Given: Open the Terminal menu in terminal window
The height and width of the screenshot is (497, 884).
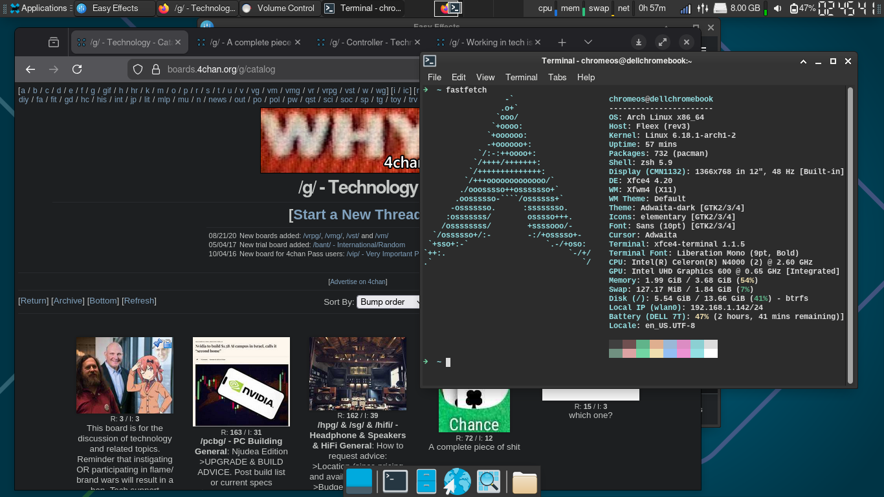Looking at the screenshot, I should click(x=522, y=77).
